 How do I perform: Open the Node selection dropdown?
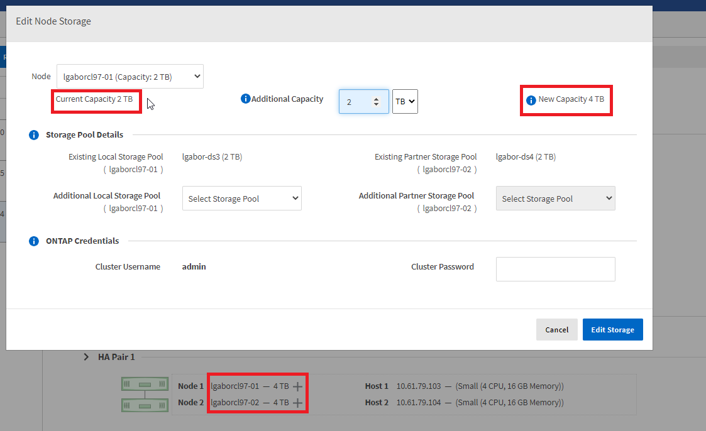(130, 76)
